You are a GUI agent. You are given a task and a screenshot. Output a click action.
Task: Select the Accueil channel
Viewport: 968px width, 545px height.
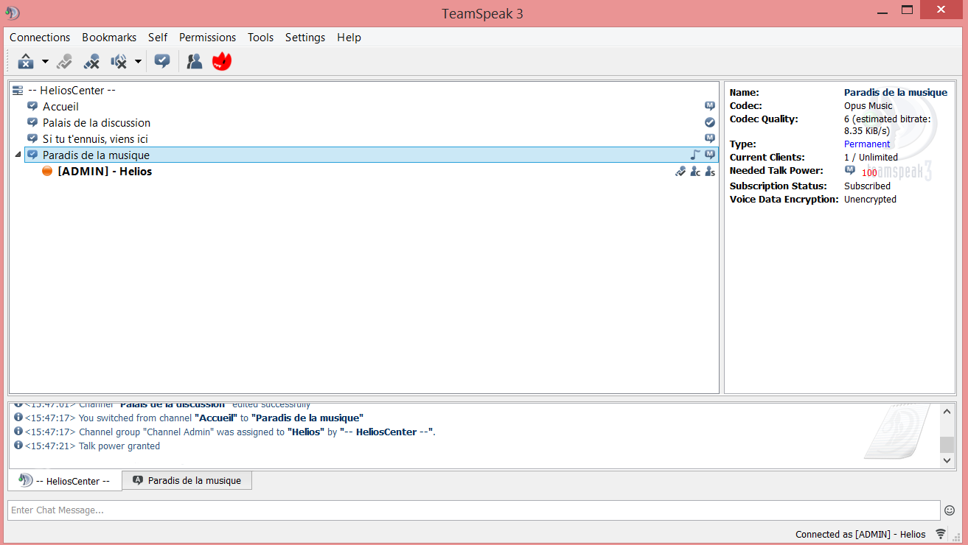60,107
